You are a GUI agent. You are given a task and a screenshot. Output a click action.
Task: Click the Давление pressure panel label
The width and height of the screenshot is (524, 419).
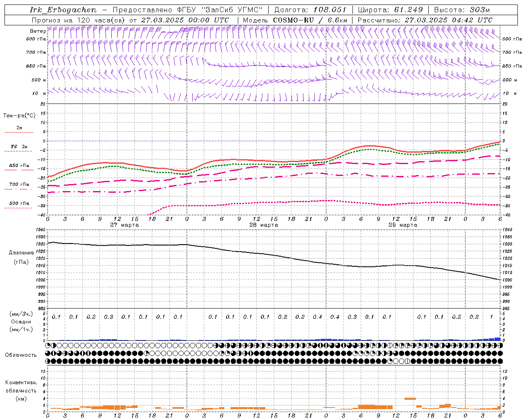[21, 252]
